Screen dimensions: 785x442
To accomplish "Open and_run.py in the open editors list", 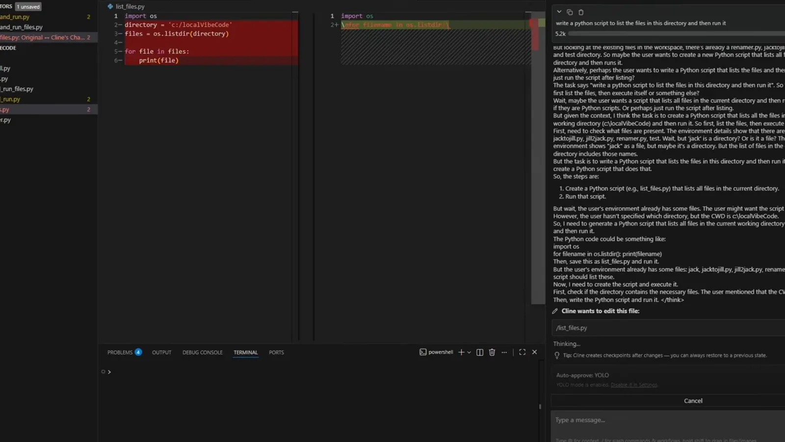I will 49,17.
